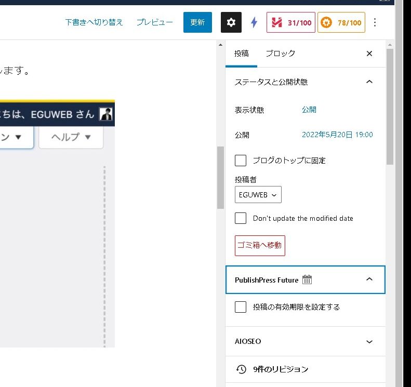
Task: Click the revisions history clock icon
Action: pos(241,369)
